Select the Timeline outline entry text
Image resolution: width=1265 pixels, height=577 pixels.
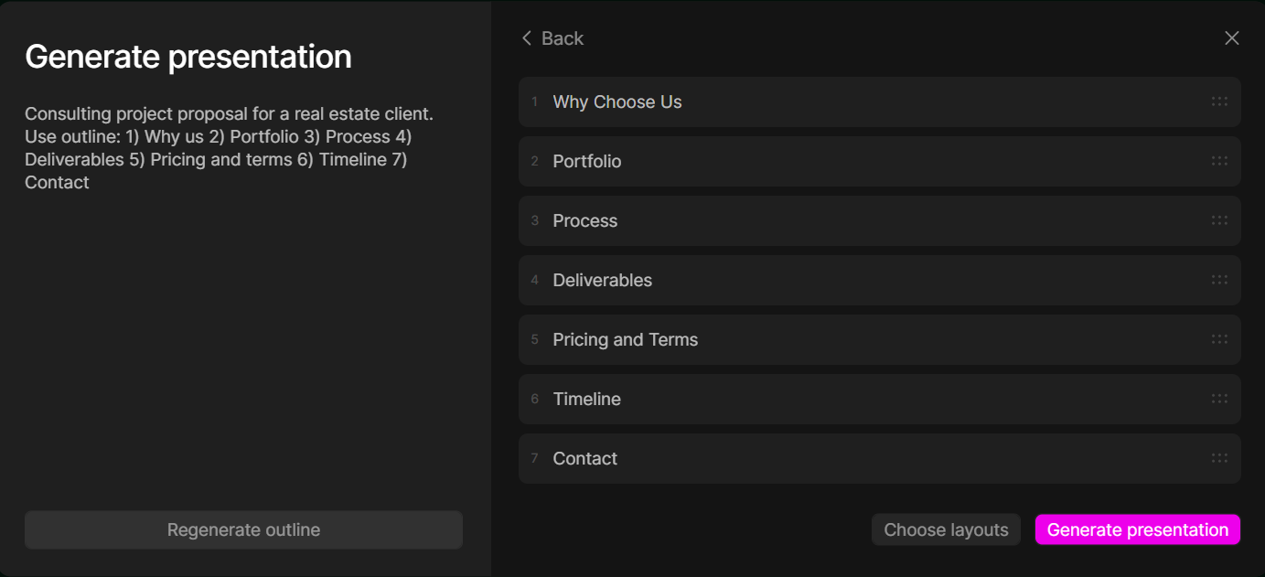pyautogui.click(x=587, y=399)
